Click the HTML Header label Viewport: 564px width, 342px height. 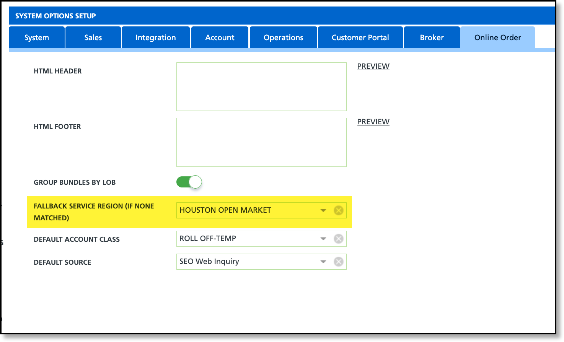pyautogui.click(x=58, y=71)
